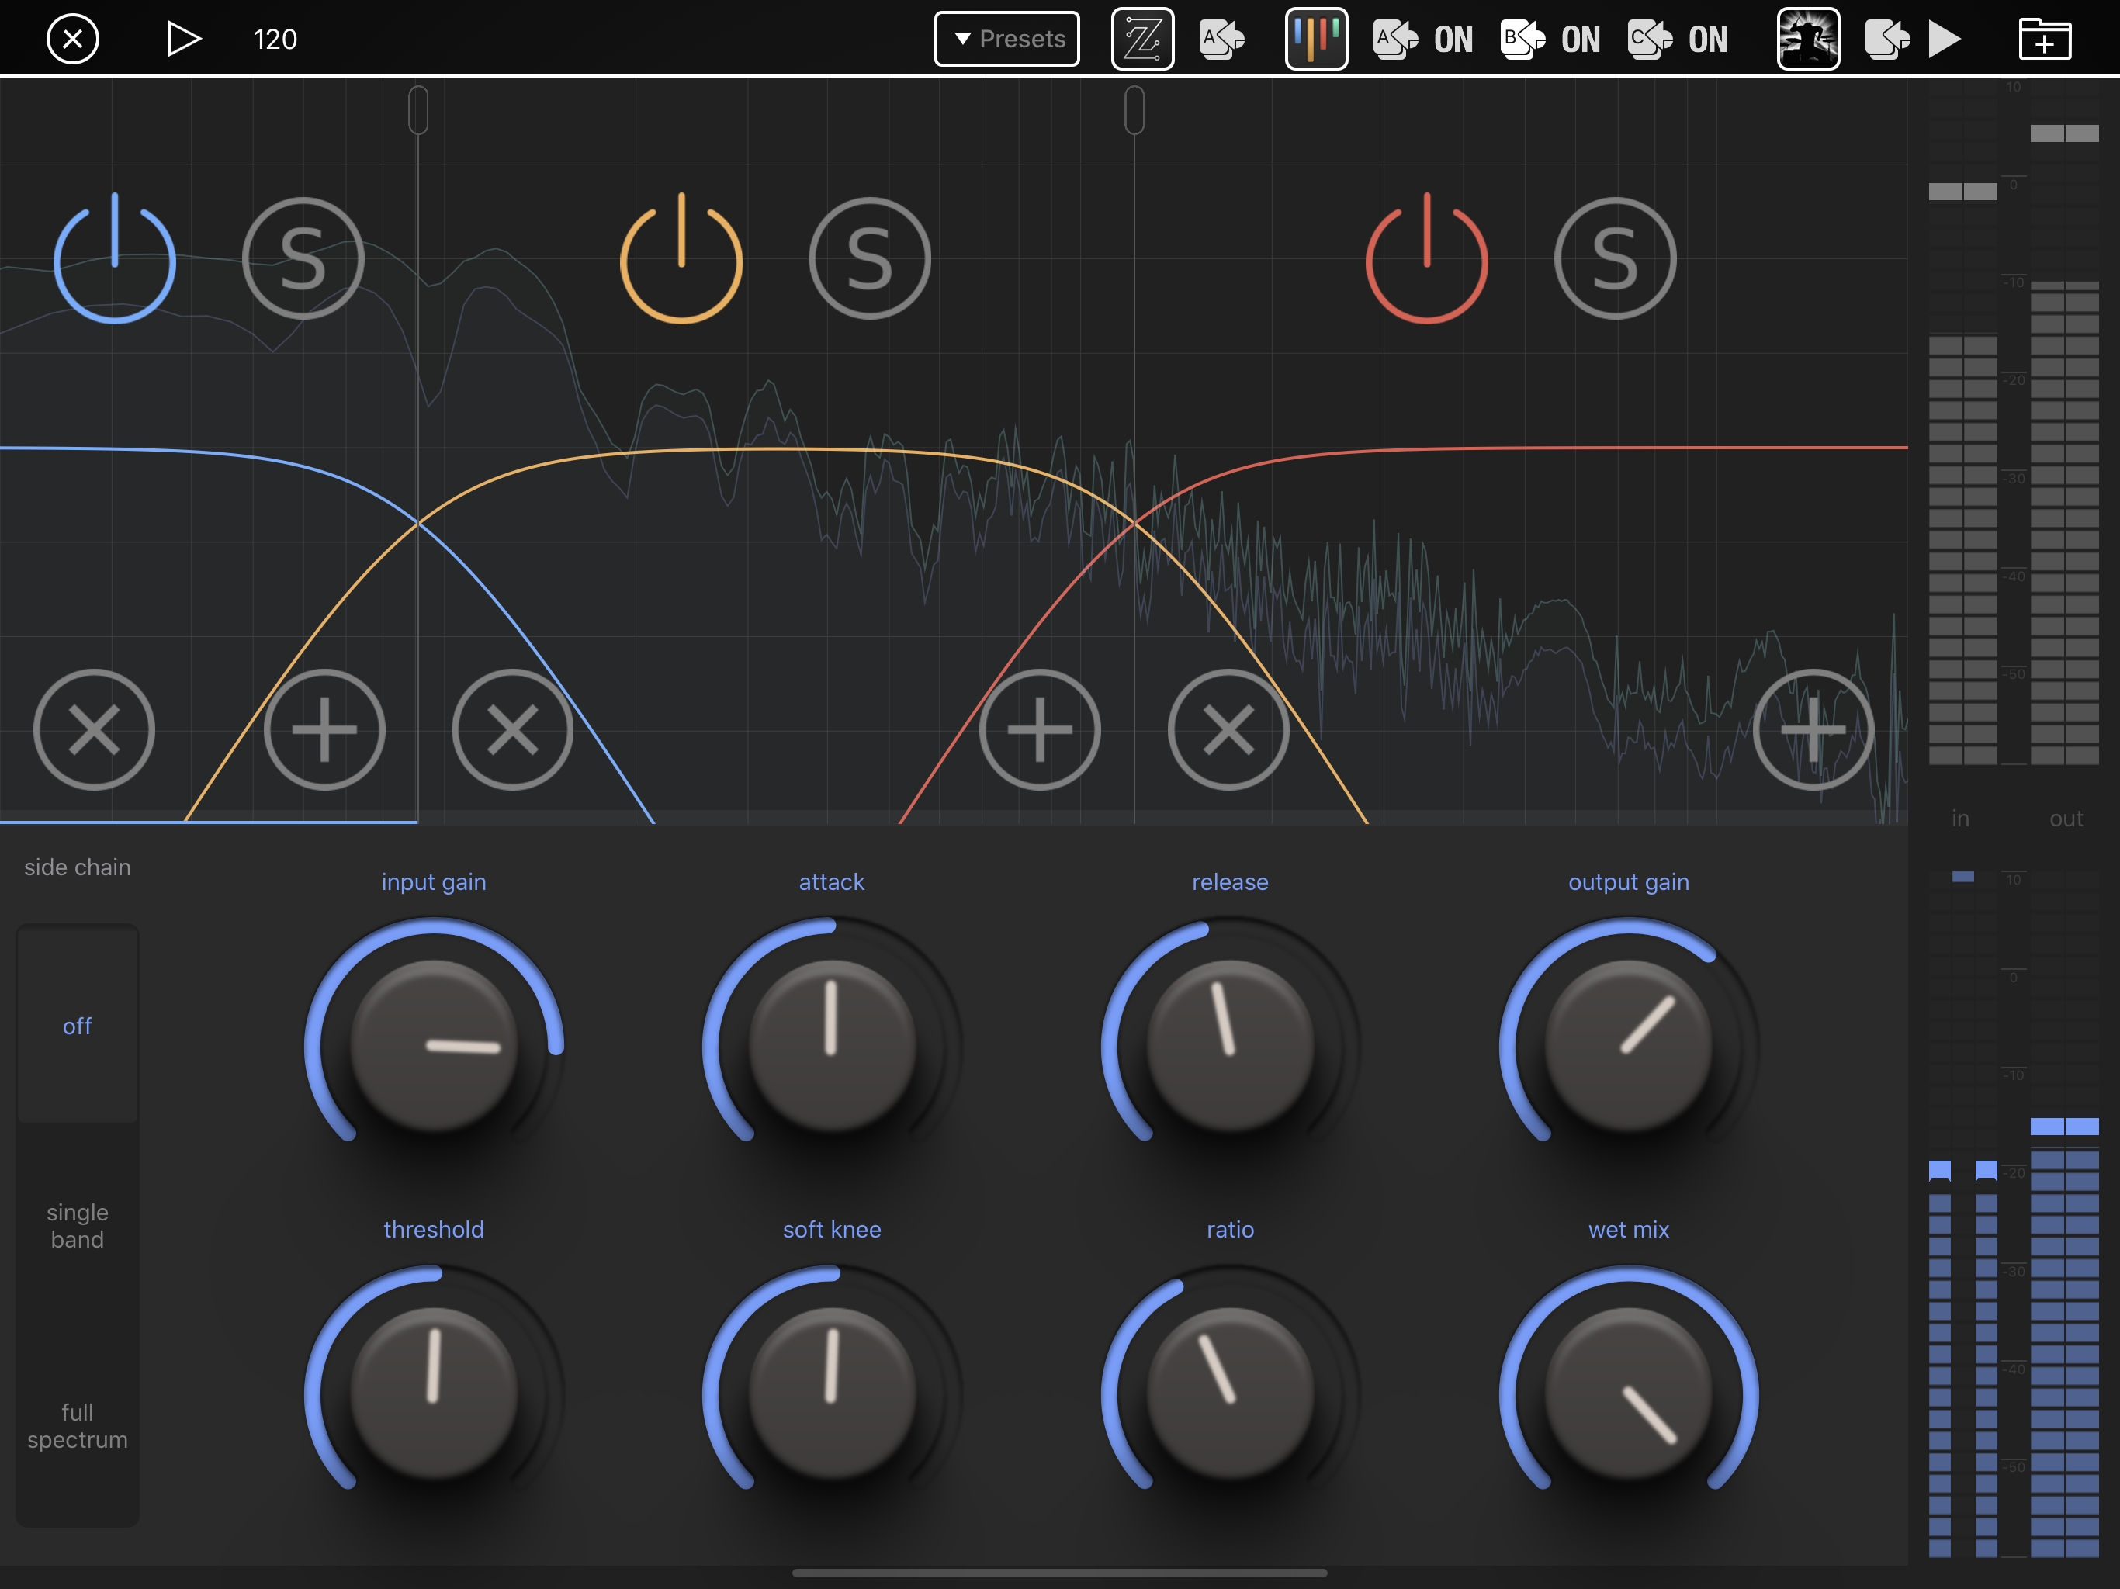The height and width of the screenshot is (1589, 2120).
Task: Select side chain 'off' option
Action: (x=78, y=1026)
